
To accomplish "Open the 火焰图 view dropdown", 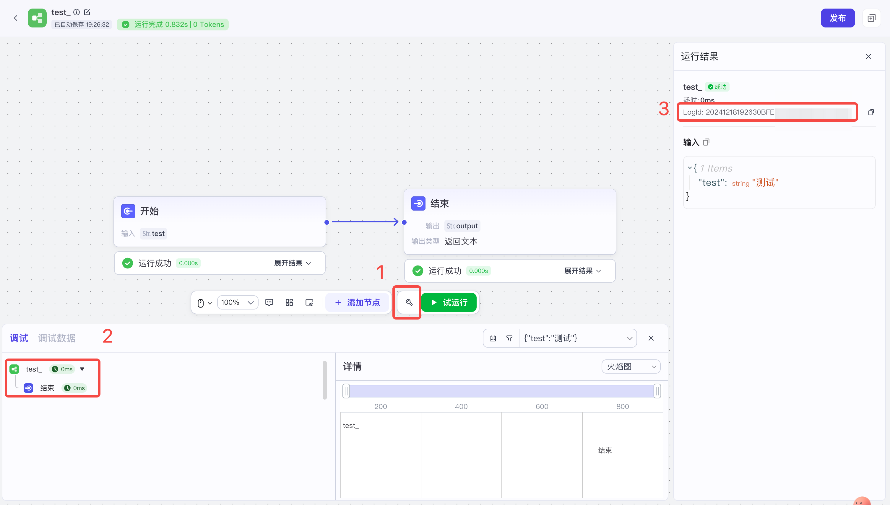I will click(x=631, y=366).
